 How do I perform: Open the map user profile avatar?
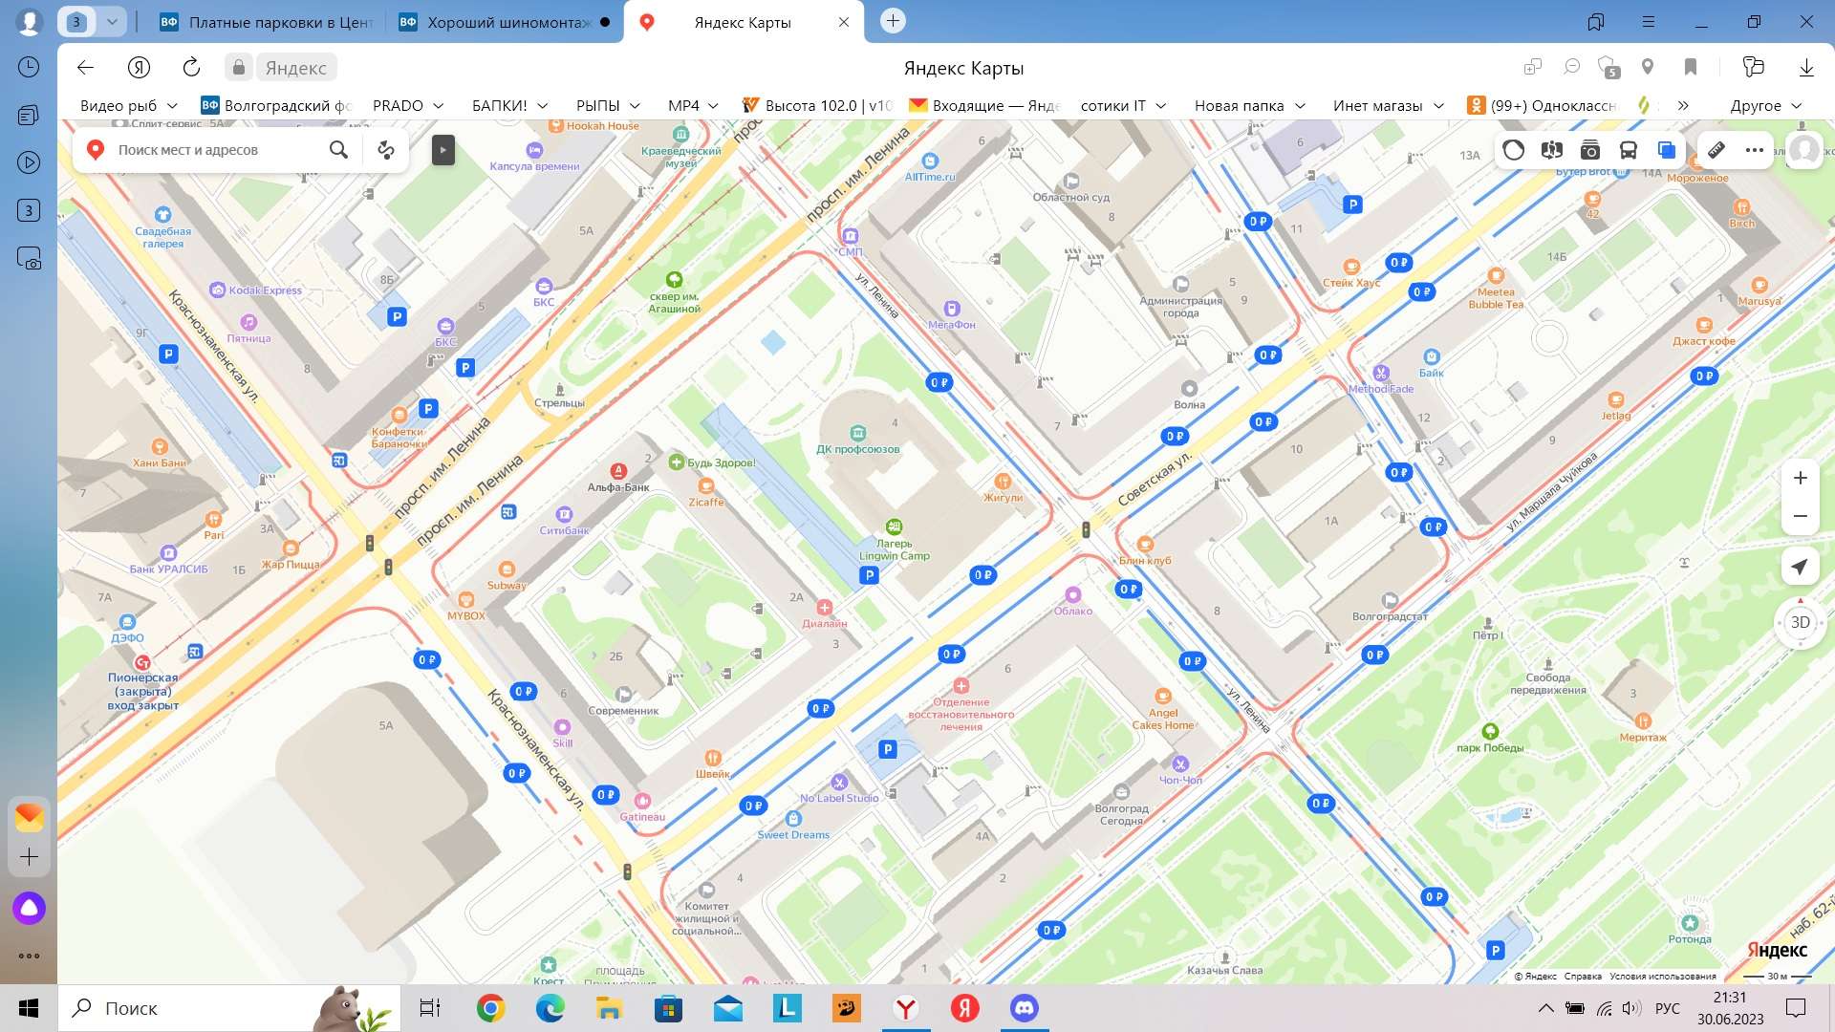point(1803,150)
